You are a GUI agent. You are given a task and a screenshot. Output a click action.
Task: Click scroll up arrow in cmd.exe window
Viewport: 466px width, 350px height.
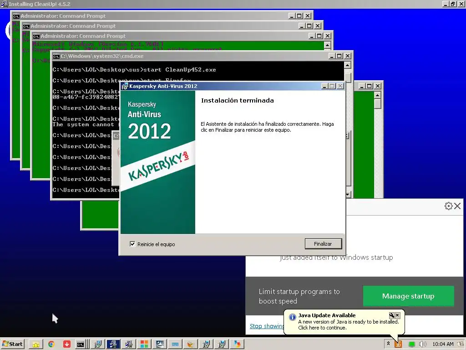pyautogui.click(x=348, y=65)
